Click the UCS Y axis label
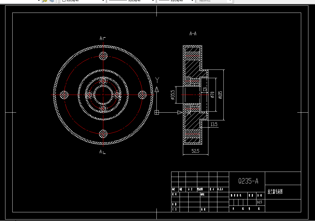 (x=157, y=80)
